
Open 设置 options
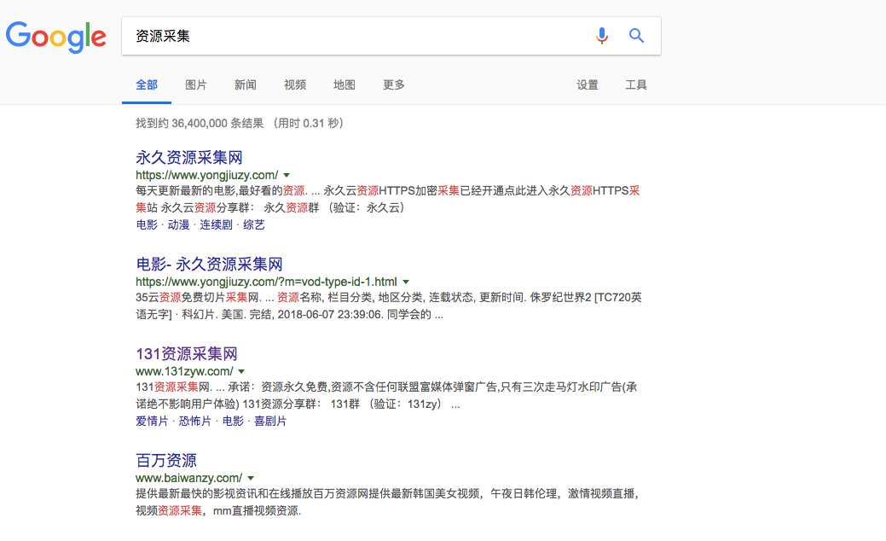click(x=587, y=84)
